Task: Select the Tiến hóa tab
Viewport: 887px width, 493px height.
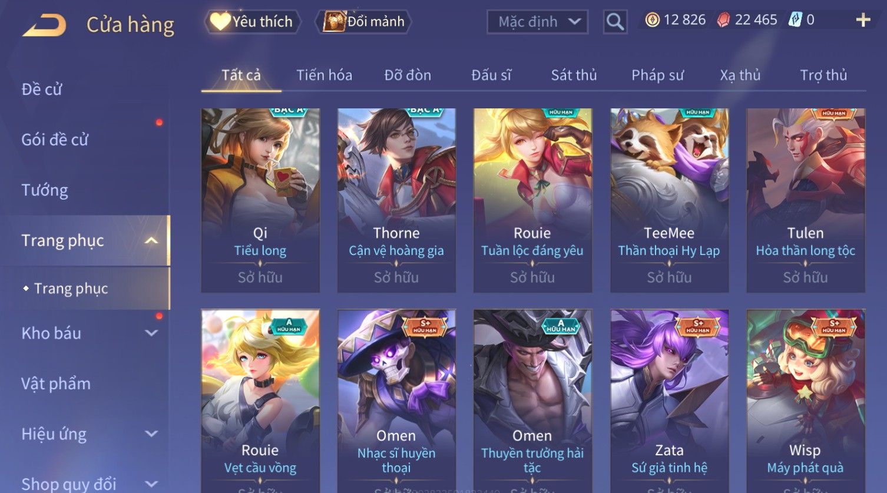Action: (324, 75)
